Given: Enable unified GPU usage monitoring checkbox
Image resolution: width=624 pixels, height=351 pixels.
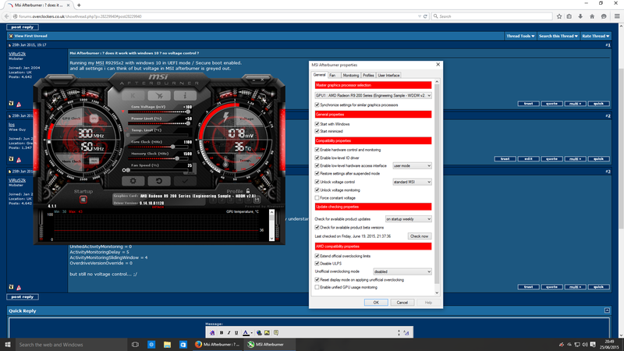Looking at the screenshot, I should point(317,287).
